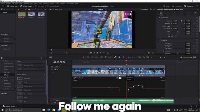
Task: Open the marker color dropdown arrow
Action: coord(135,57)
